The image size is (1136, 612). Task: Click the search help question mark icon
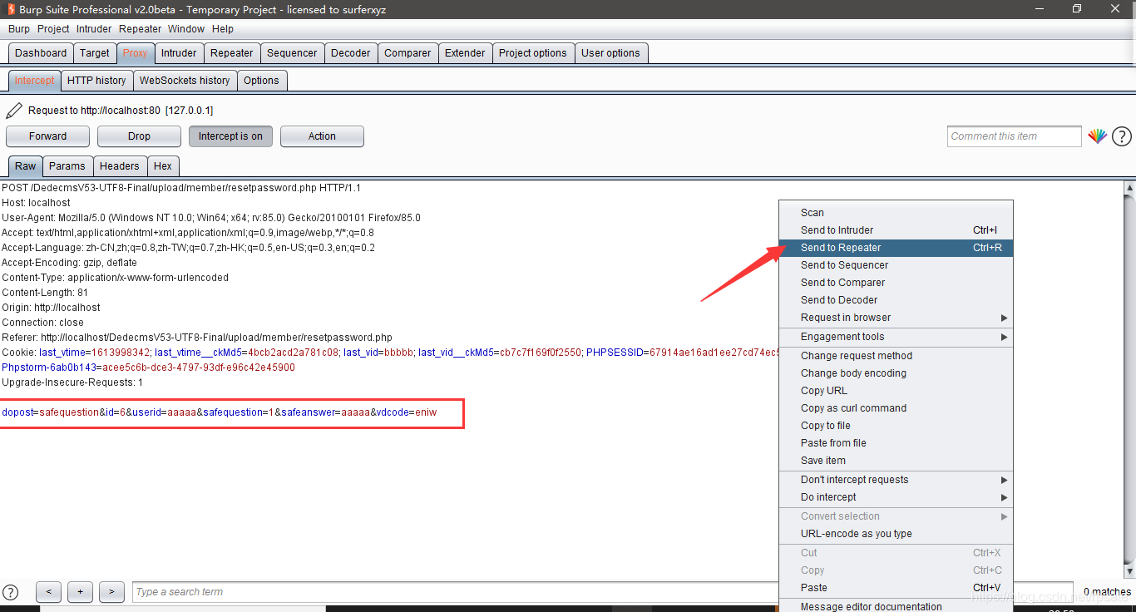[x=11, y=592]
